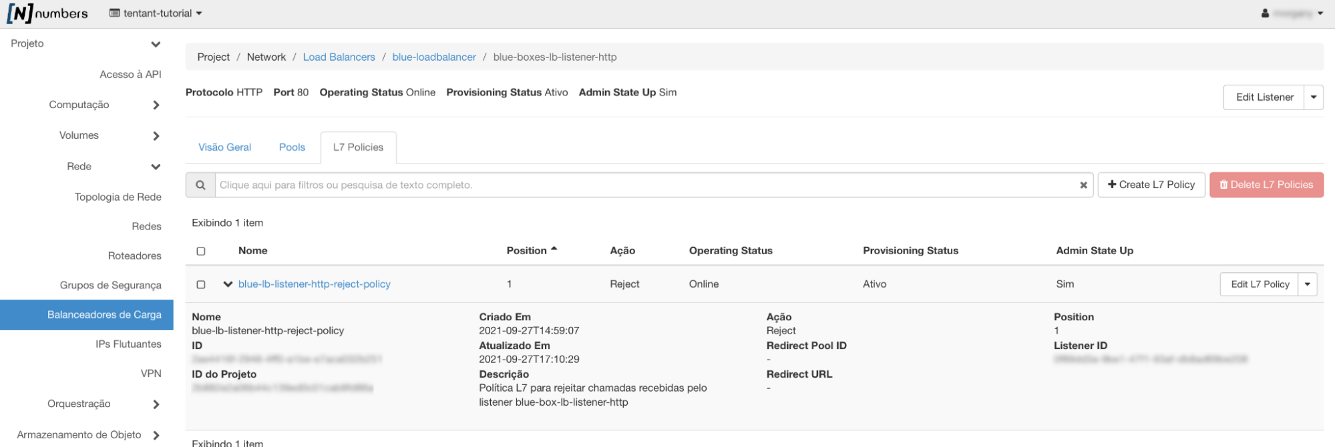The height and width of the screenshot is (447, 1335).
Task: Click Create L7 Policy button
Action: [x=1151, y=185]
